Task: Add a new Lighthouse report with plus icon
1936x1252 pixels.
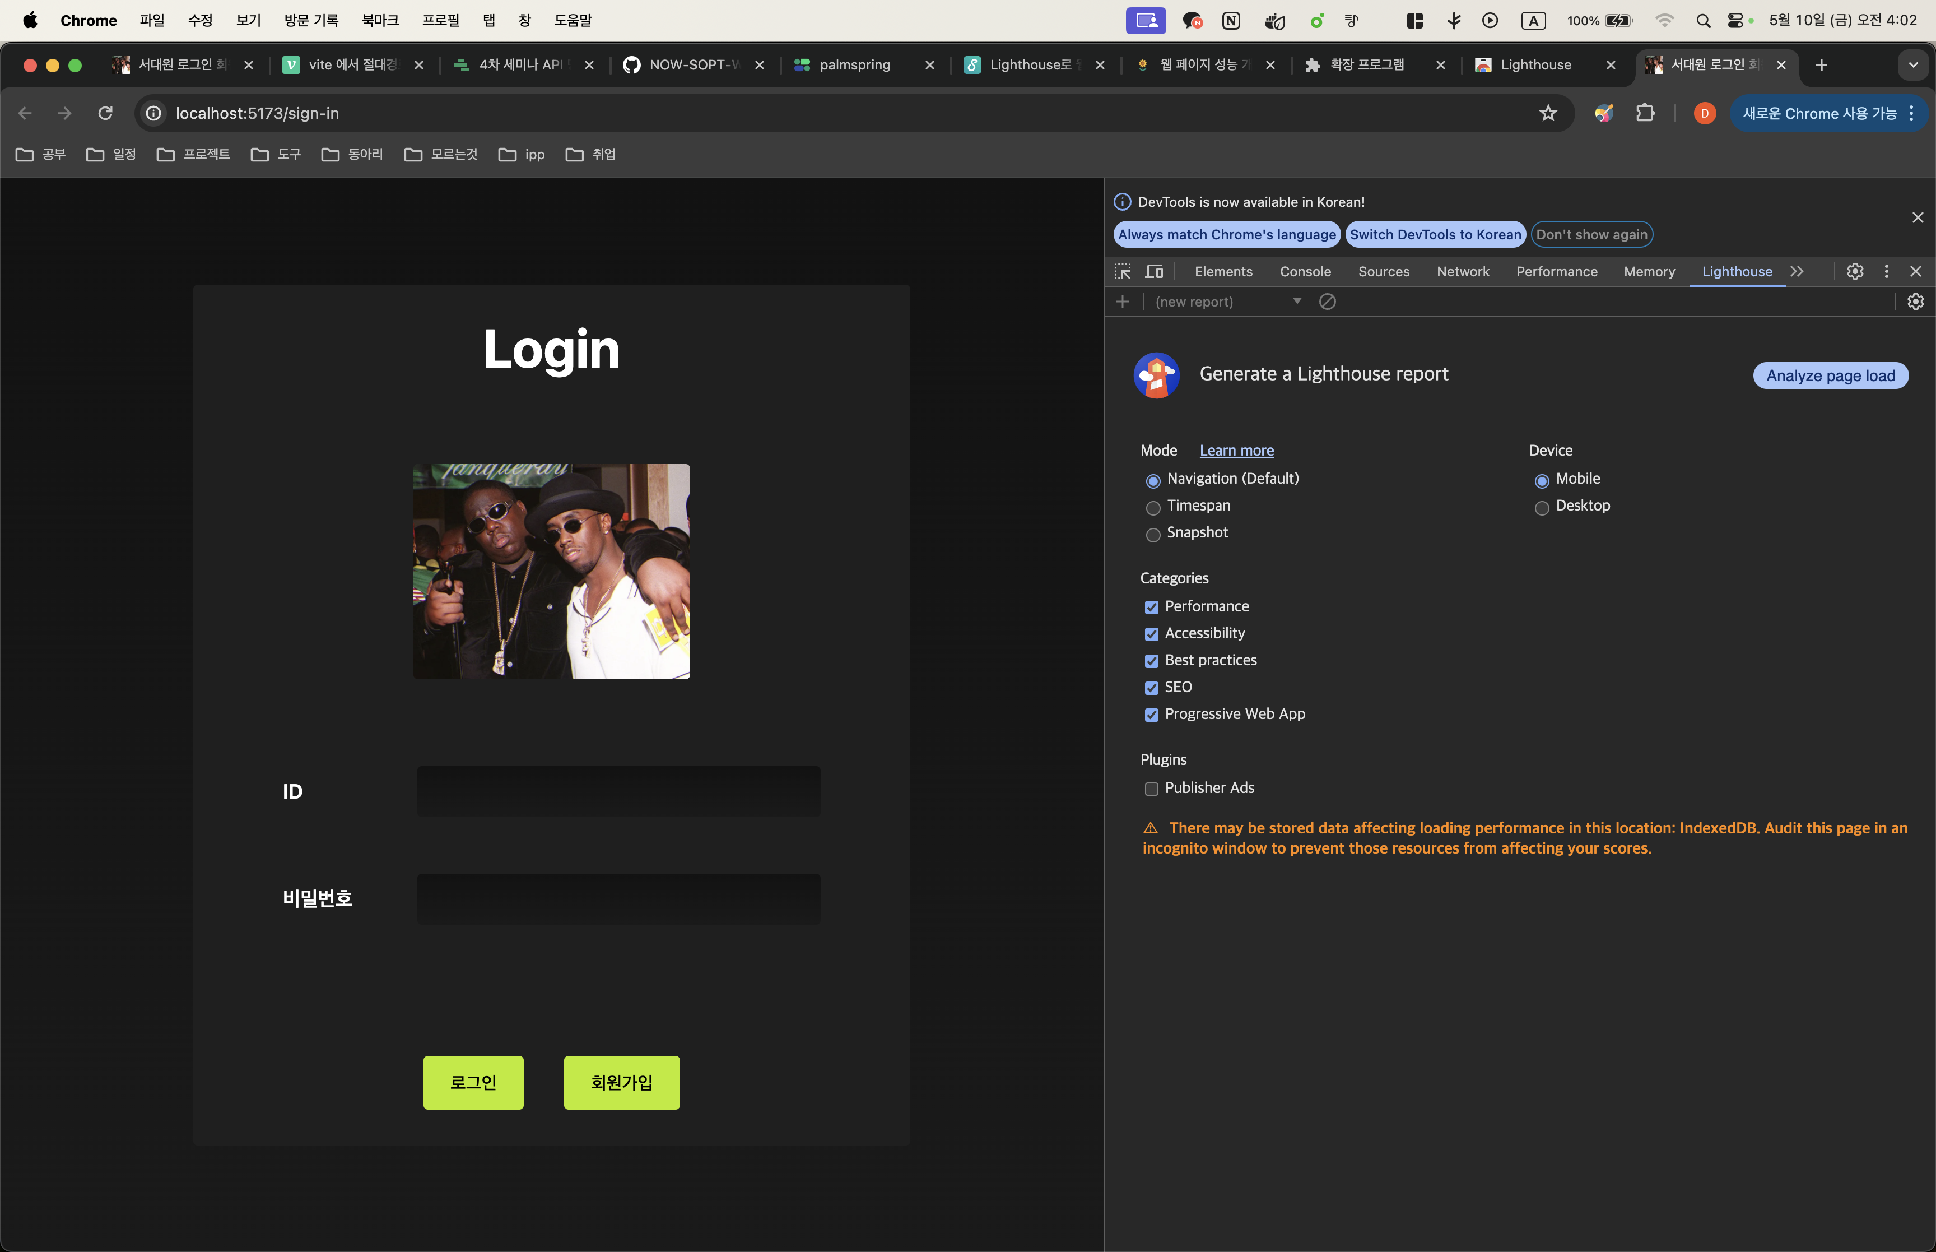Action: pyautogui.click(x=1123, y=302)
